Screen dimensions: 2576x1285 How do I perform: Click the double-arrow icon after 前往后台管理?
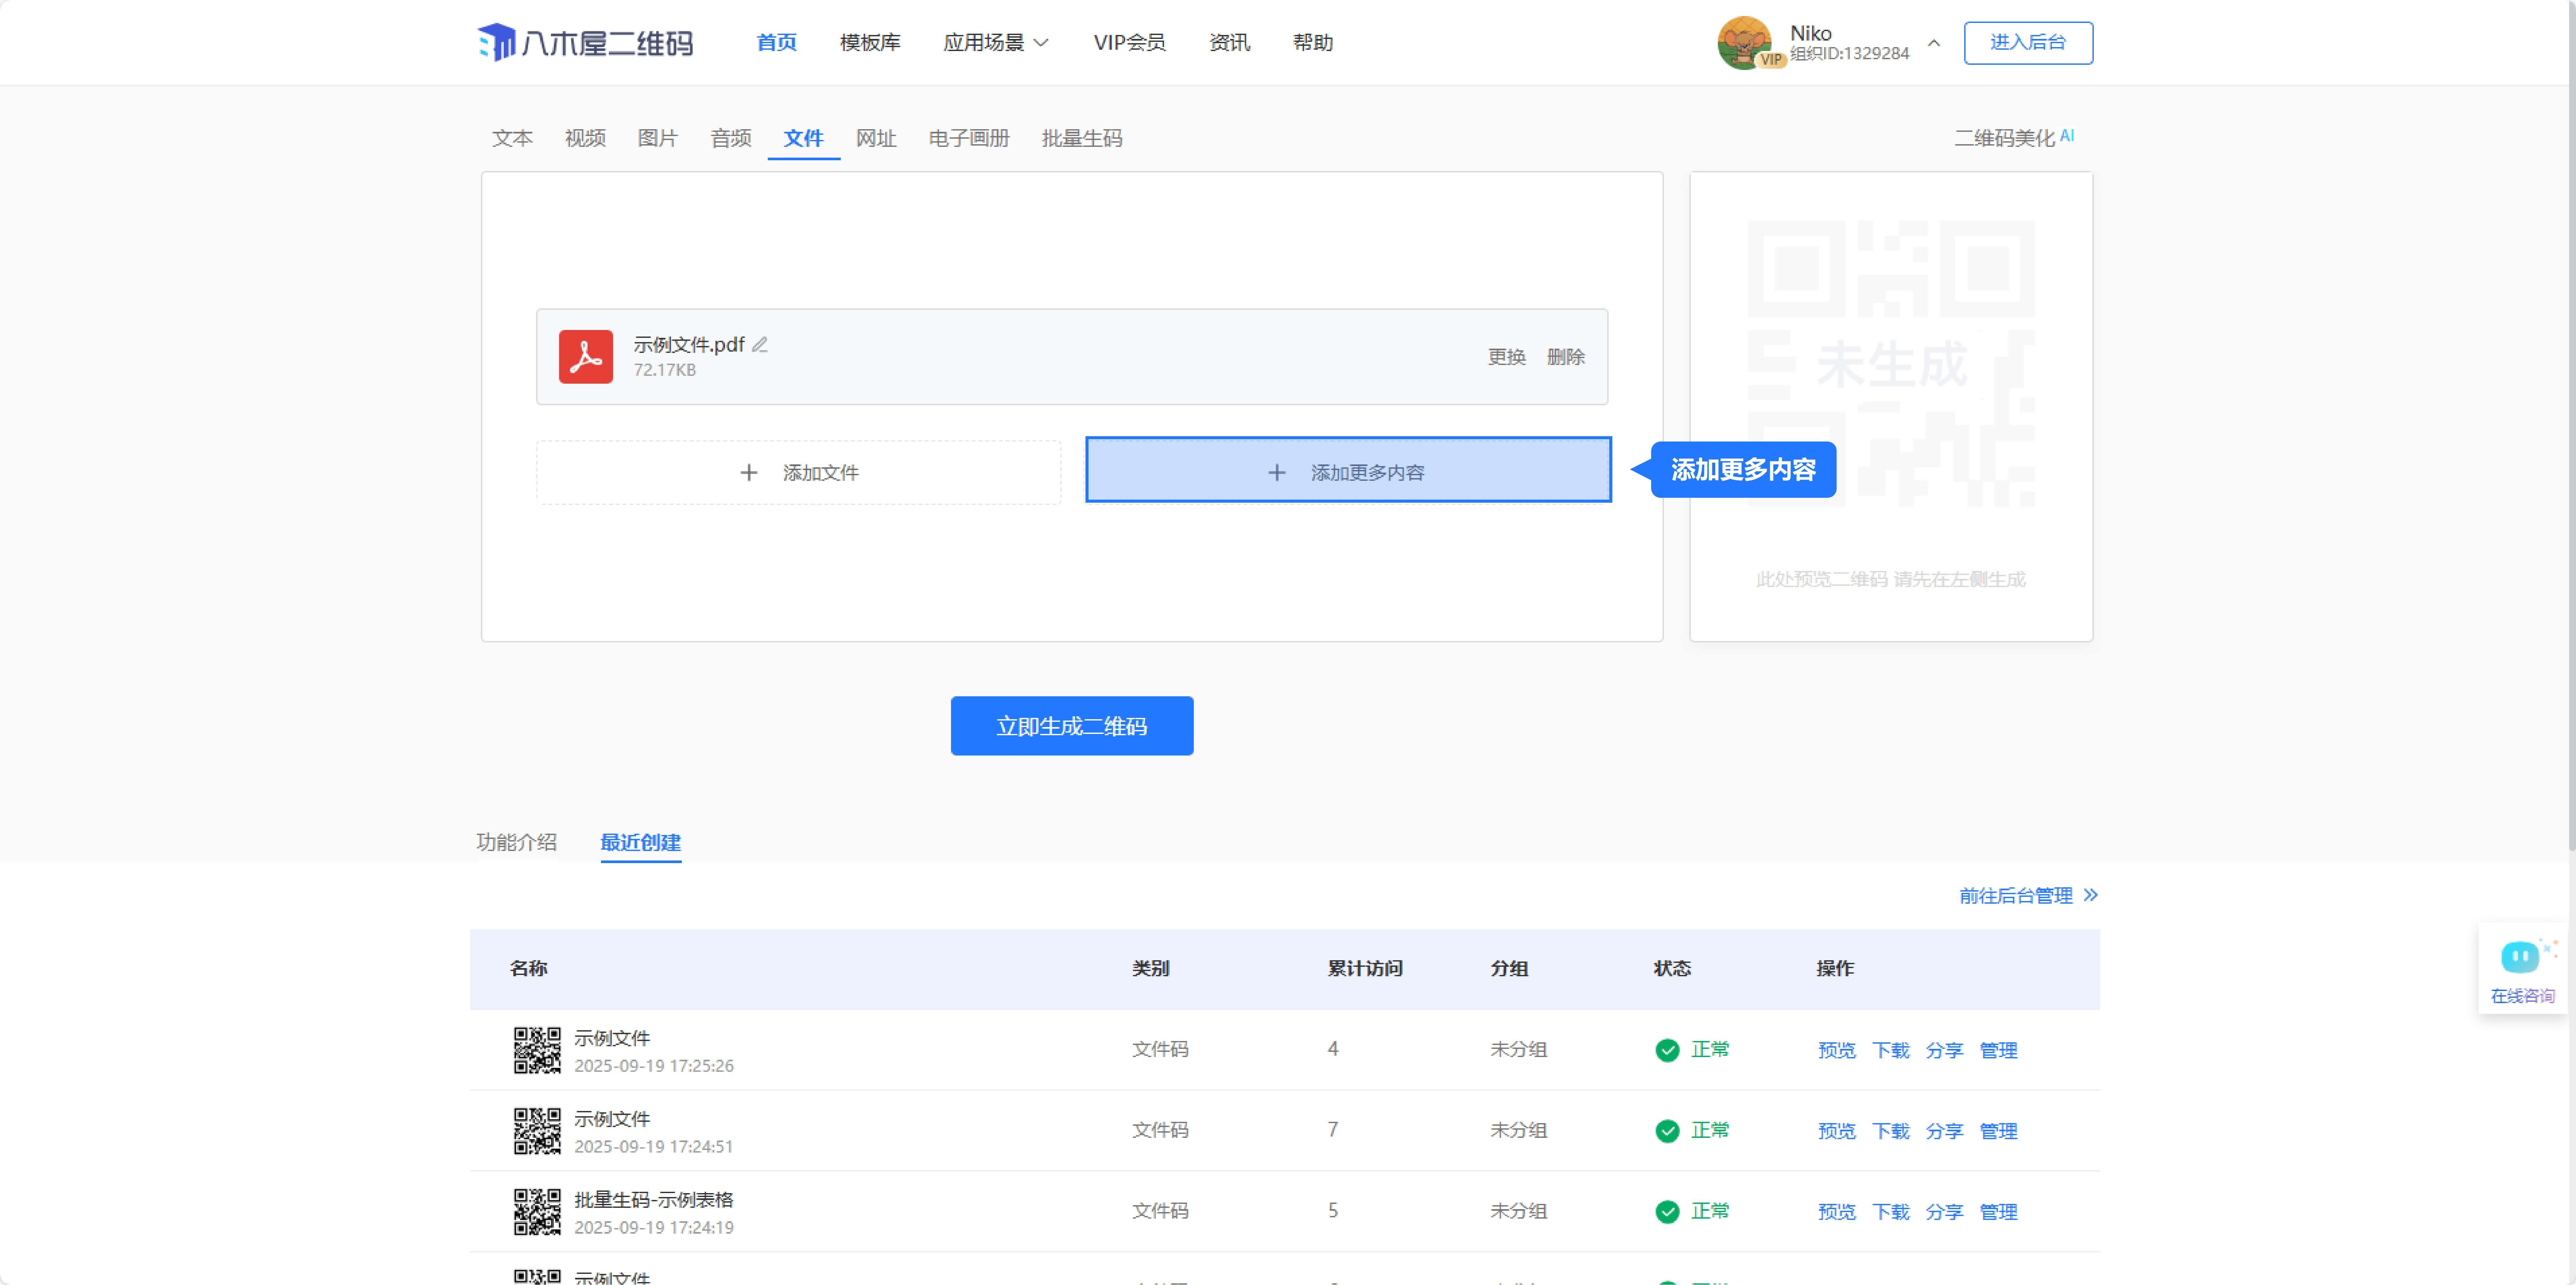tap(2091, 895)
